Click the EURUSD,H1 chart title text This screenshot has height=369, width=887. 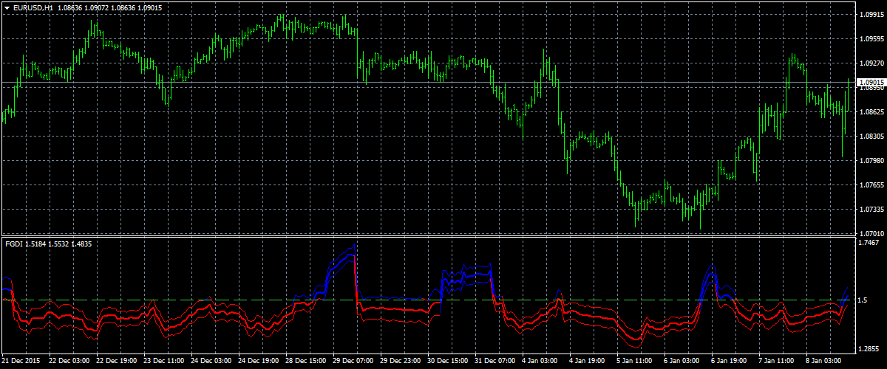[x=32, y=7]
